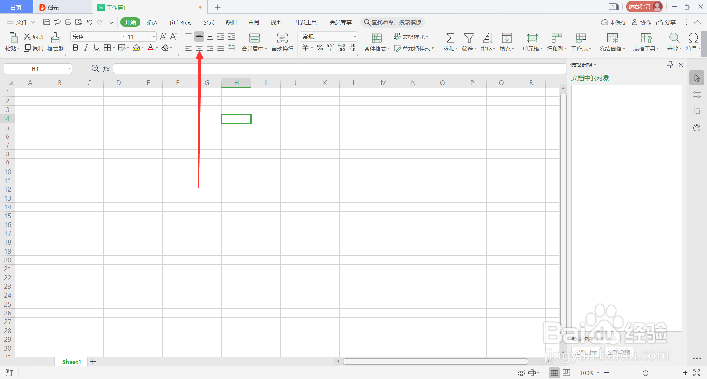Undo the last action
The width and height of the screenshot is (707, 379).
[89, 22]
